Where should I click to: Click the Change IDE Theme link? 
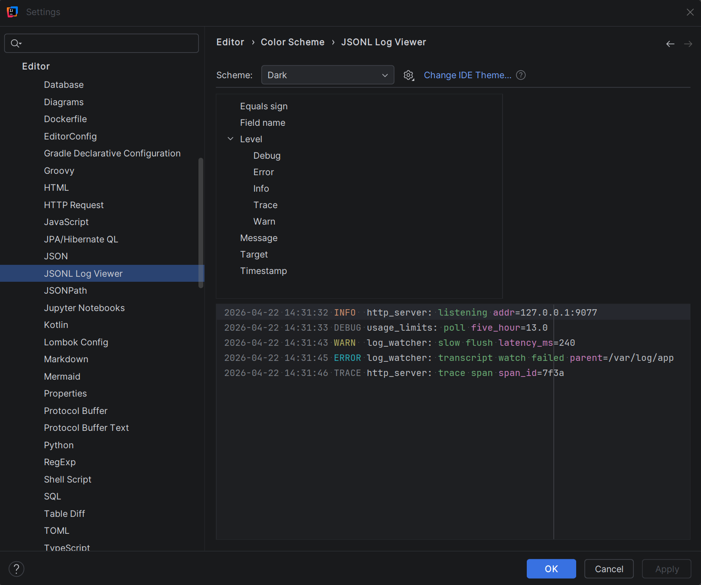[467, 75]
